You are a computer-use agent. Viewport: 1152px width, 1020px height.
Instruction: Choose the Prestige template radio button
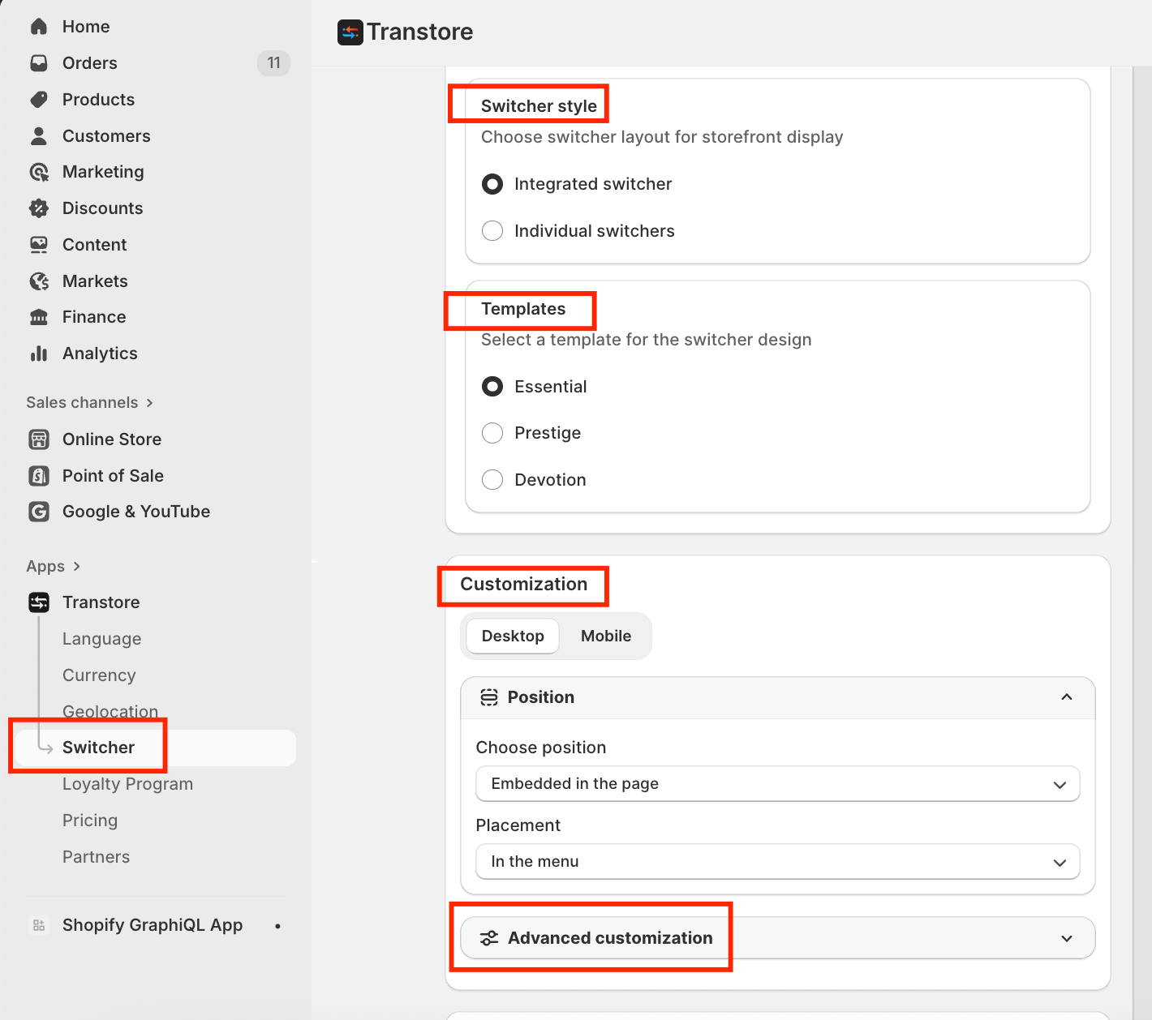point(492,433)
